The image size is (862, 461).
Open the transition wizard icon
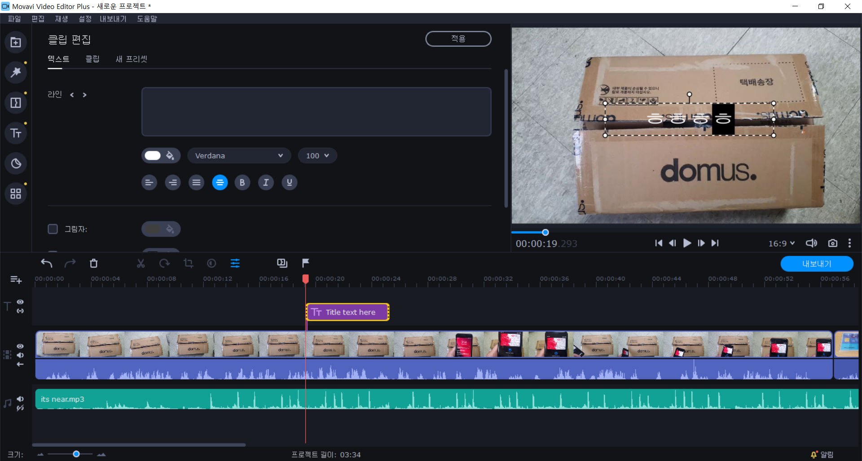(x=282, y=263)
